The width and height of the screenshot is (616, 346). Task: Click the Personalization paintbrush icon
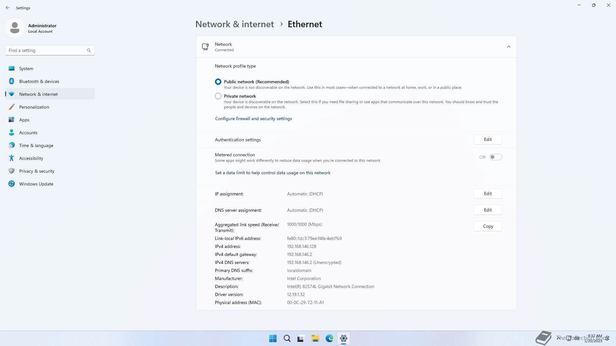click(12, 107)
